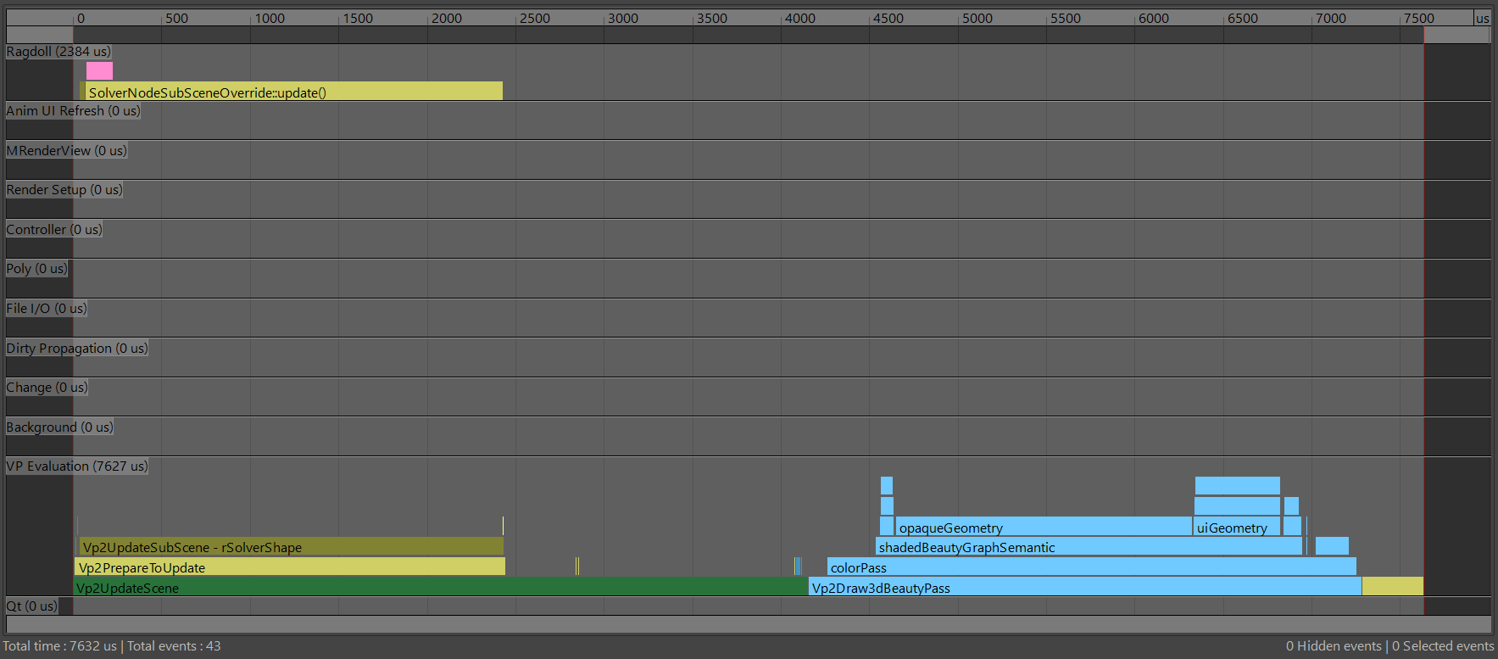Select the Dirty Propagation category label
Viewport: 1498px width, 659px height.
click(77, 349)
